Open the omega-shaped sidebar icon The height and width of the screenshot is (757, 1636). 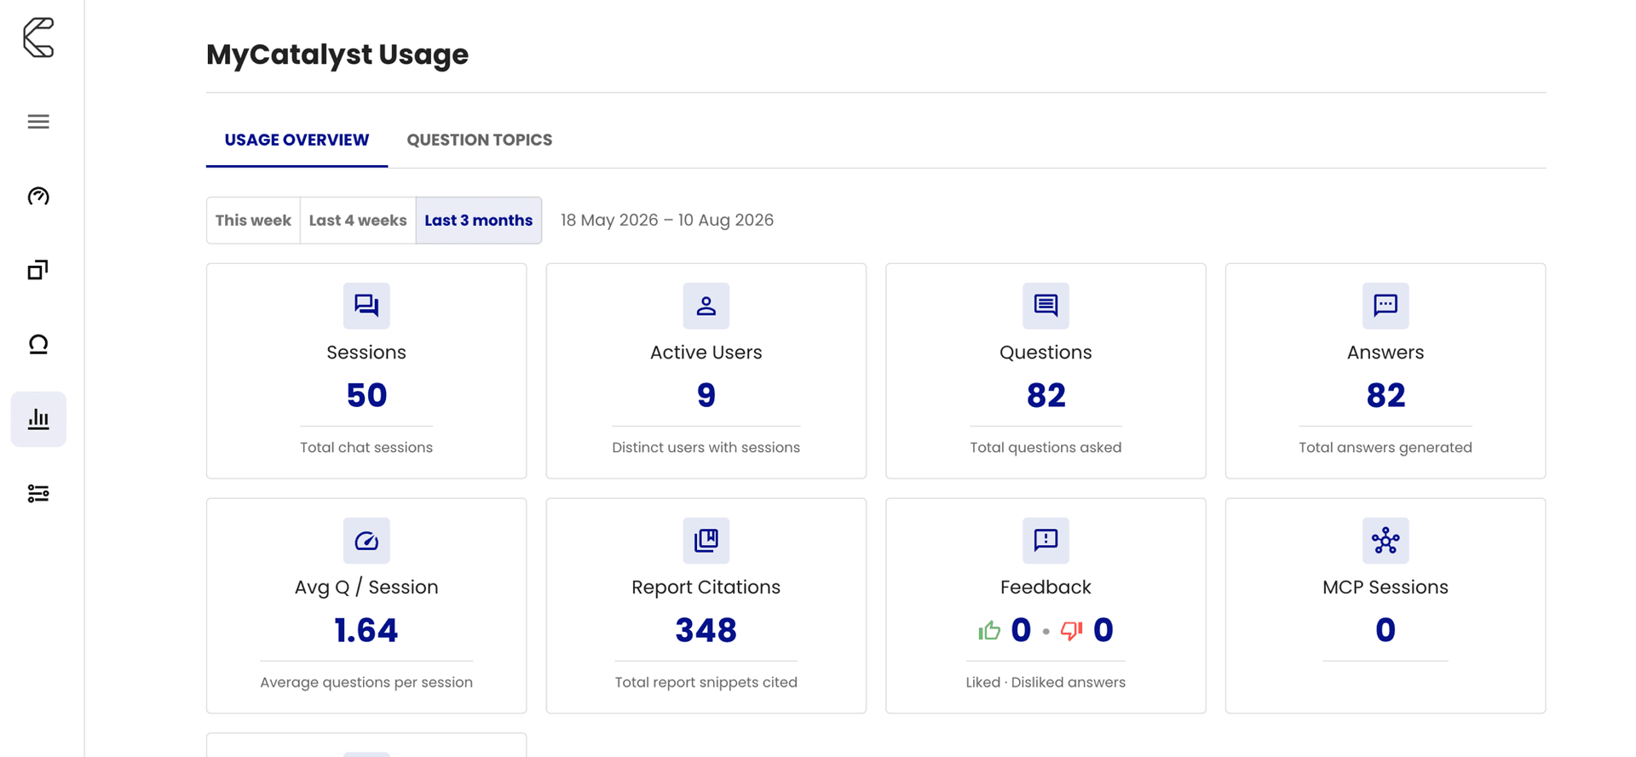pos(38,344)
